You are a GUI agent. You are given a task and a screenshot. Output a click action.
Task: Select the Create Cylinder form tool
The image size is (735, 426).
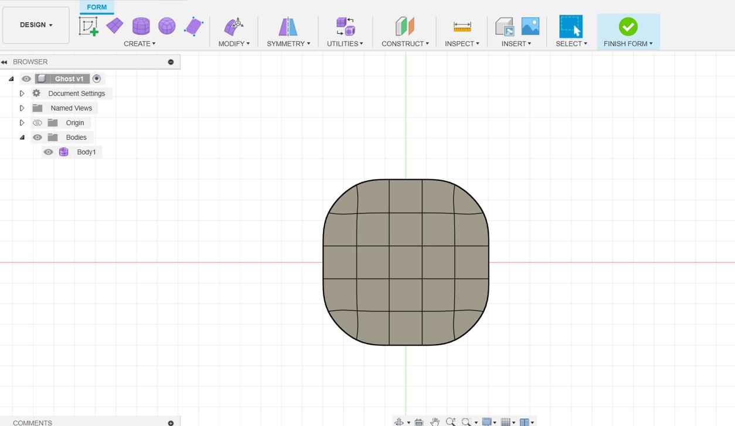(x=141, y=26)
